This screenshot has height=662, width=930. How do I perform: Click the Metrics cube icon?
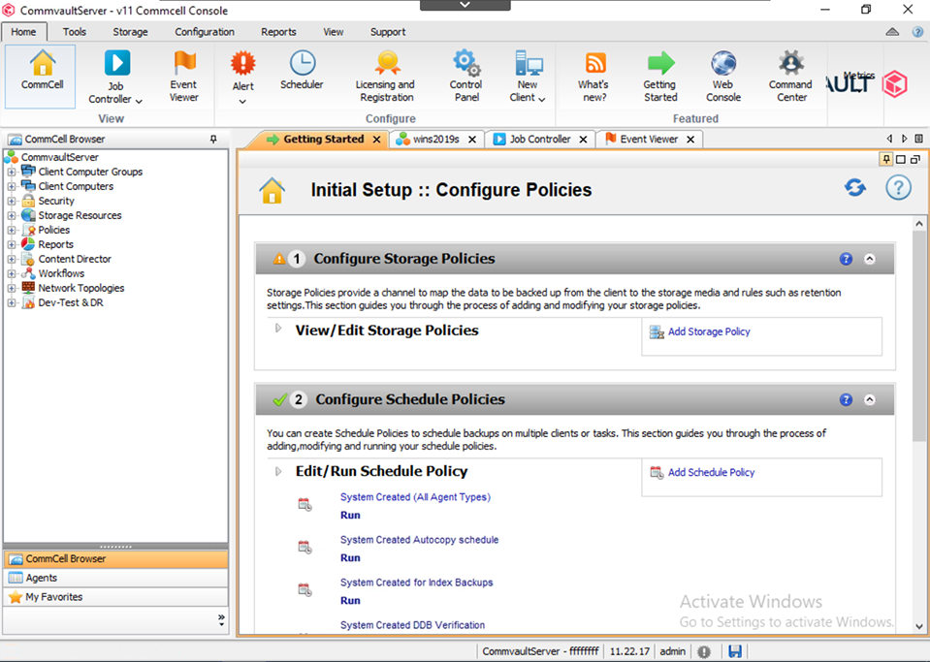click(x=895, y=83)
